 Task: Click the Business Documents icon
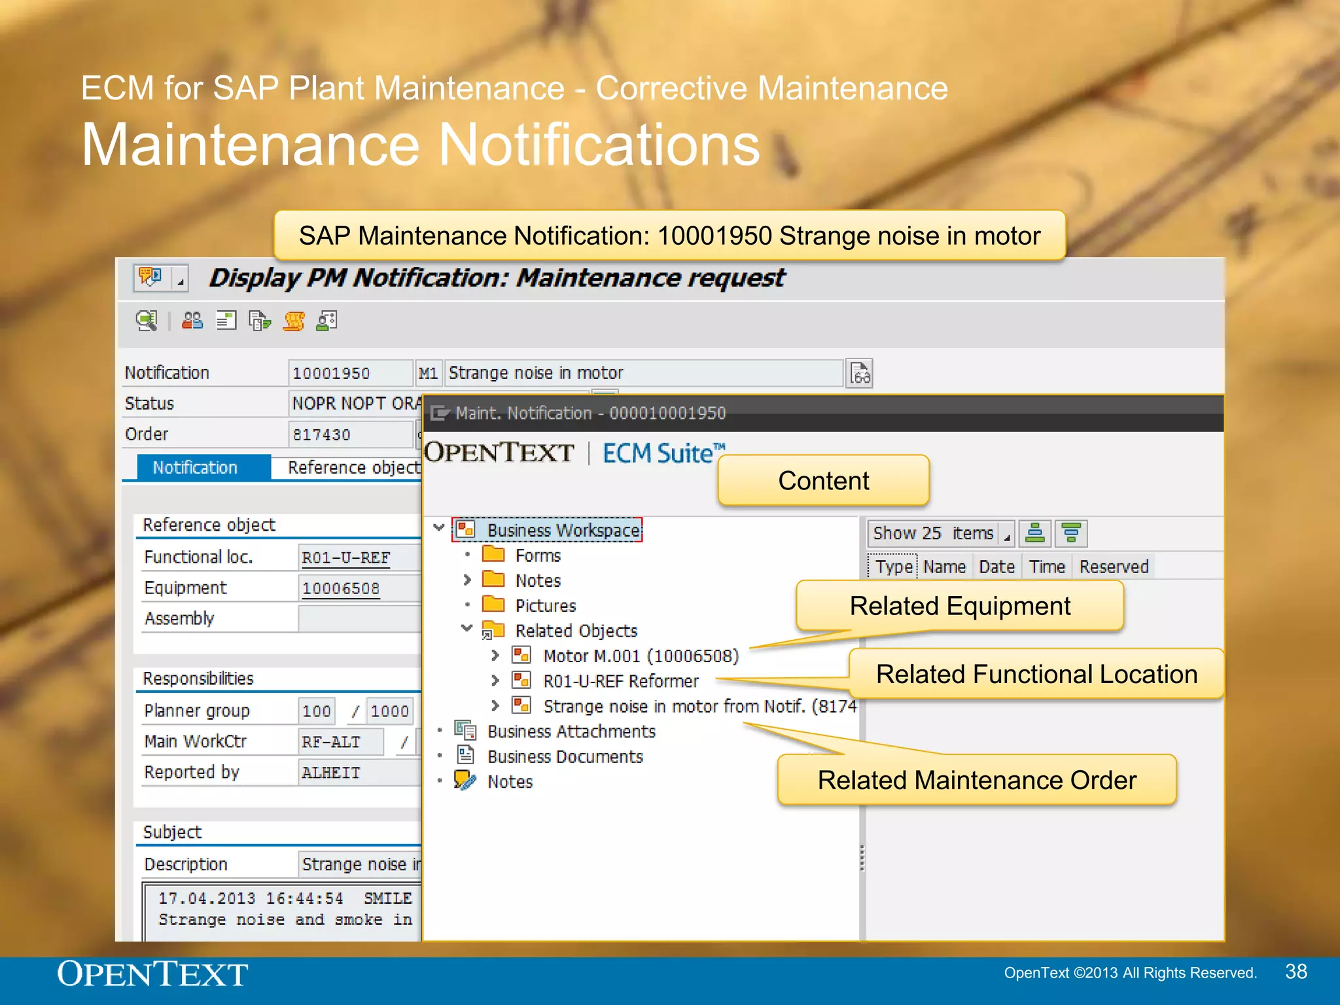pyautogui.click(x=466, y=755)
